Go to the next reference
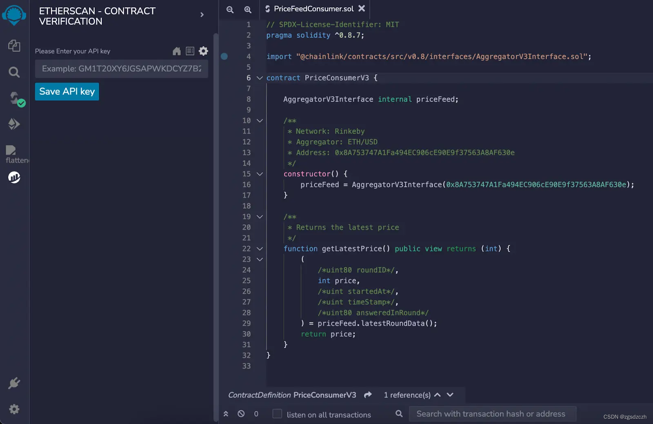 pos(450,395)
